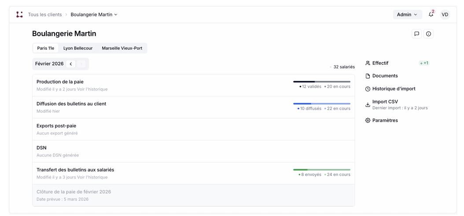Screen dimensions: 464x216
Task: Click Diffusion des bulletins blue progress bar
Action: pos(322,104)
